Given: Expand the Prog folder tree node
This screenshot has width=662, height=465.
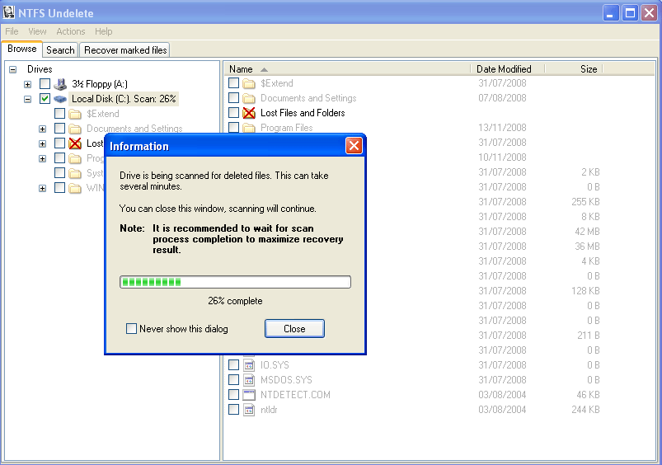Looking at the screenshot, I should pyautogui.click(x=42, y=159).
